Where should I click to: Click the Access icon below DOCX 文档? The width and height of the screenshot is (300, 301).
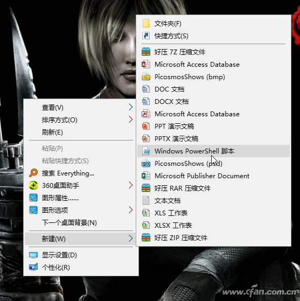pyautogui.click(x=146, y=114)
